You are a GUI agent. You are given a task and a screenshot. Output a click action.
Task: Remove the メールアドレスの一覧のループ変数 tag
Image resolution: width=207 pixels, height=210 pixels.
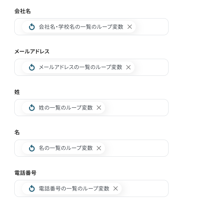coord(128,67)
